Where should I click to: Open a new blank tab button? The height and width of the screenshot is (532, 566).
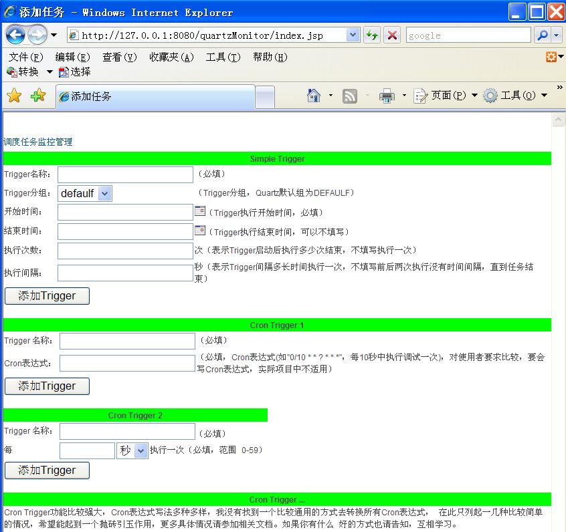tap(264, 98)
